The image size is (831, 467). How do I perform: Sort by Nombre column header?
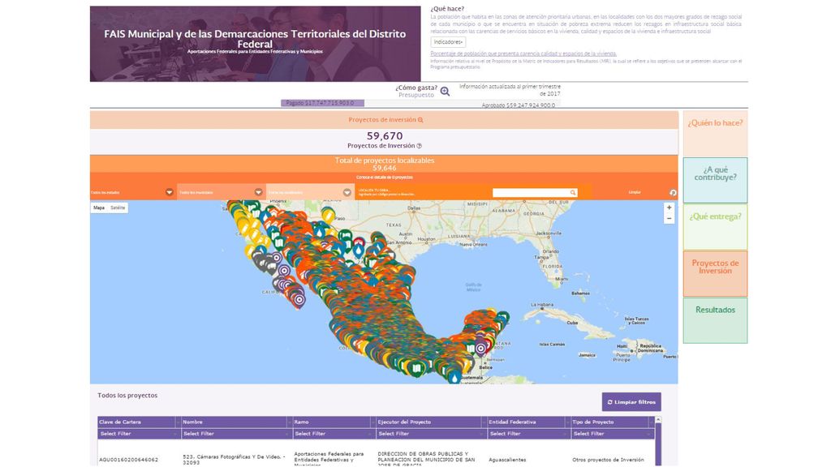click(x=236, y=422)
